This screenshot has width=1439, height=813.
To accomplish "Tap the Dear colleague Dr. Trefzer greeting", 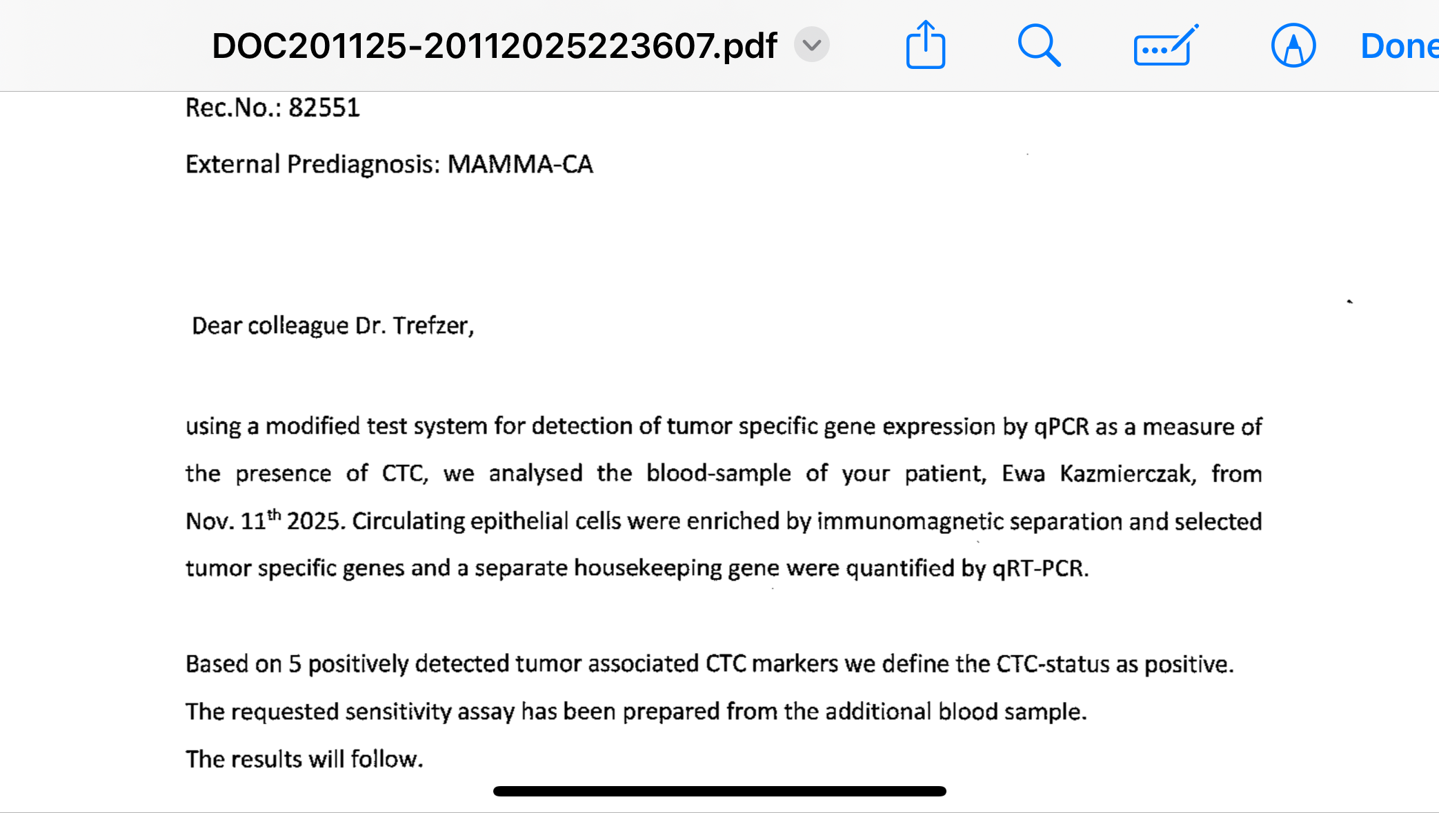I will click(x=333, y=325).
